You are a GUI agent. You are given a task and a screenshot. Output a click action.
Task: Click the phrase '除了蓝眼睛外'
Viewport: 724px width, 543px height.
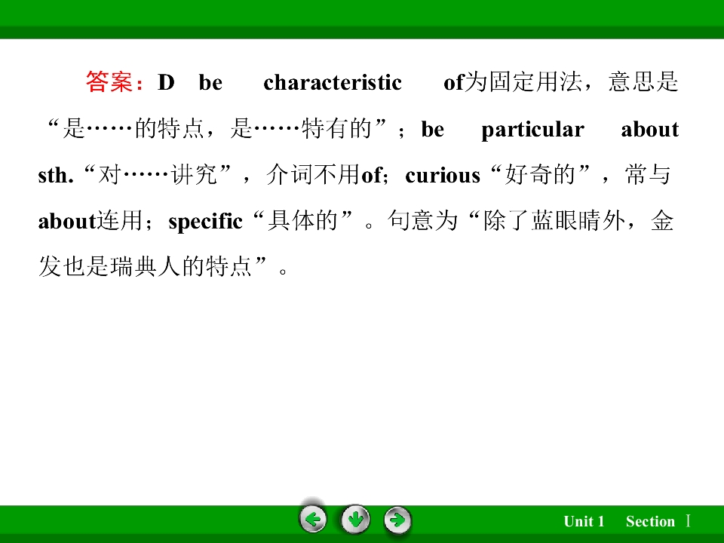(x=554, y=220)
